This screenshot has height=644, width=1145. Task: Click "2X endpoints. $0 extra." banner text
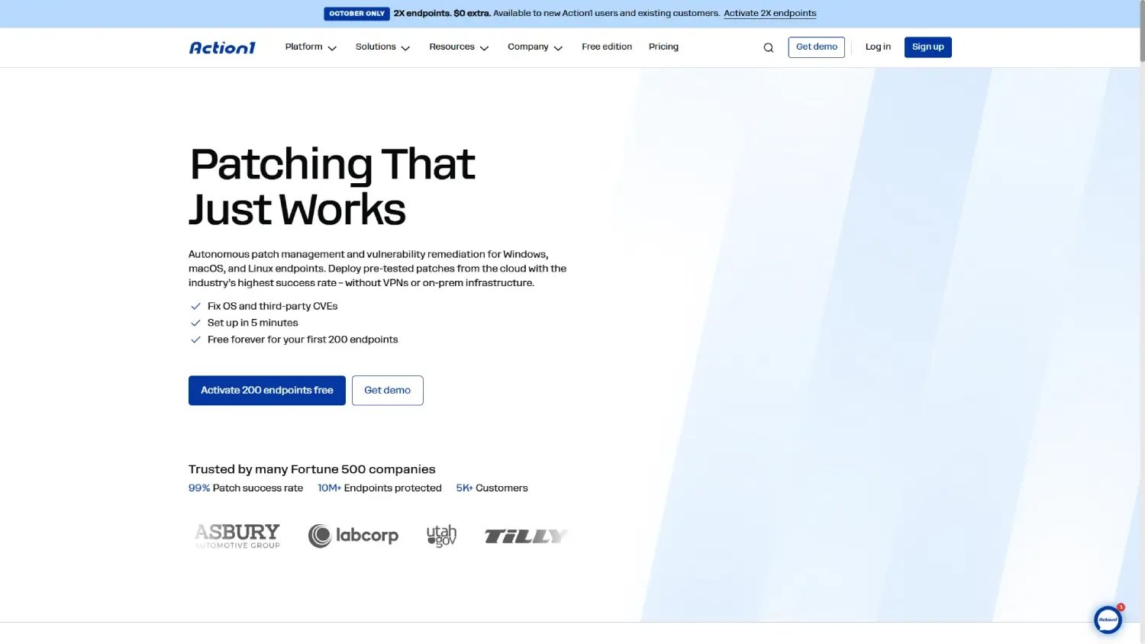pos(442,13)
